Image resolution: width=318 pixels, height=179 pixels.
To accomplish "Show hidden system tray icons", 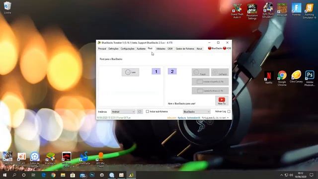I will click(x=282, y=175).
